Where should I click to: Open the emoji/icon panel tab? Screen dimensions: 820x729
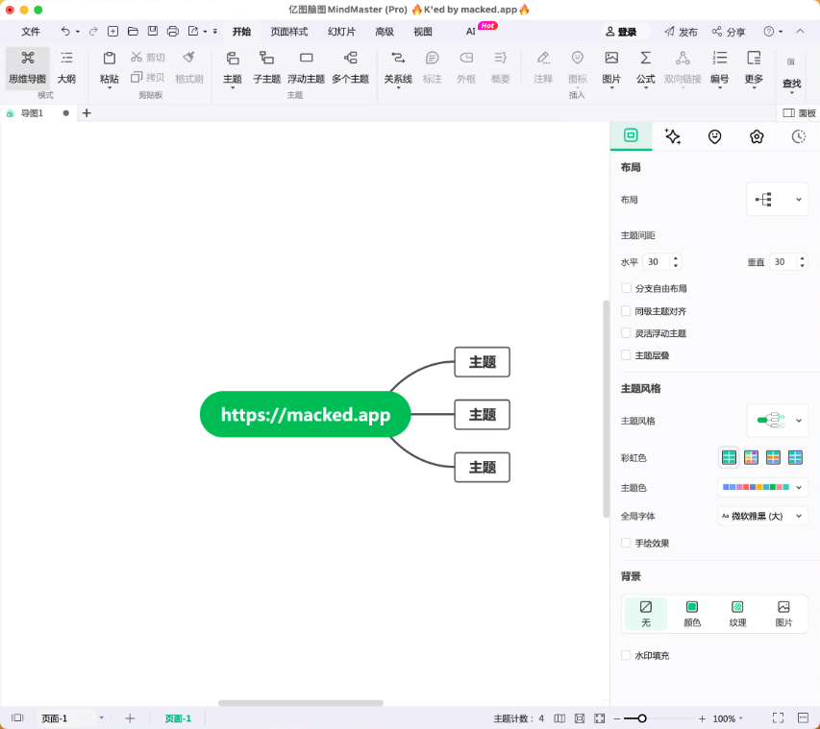click(x=714, y=136)
